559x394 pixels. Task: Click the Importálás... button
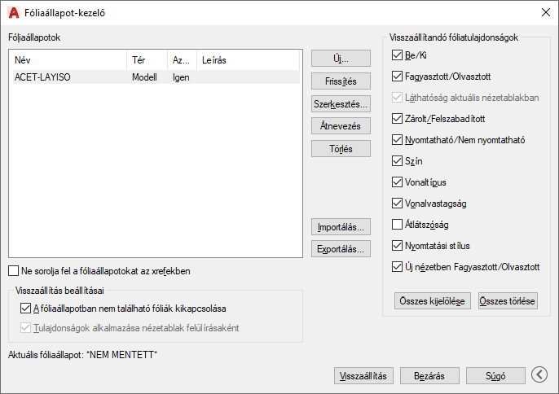click(x=341, y=227)
